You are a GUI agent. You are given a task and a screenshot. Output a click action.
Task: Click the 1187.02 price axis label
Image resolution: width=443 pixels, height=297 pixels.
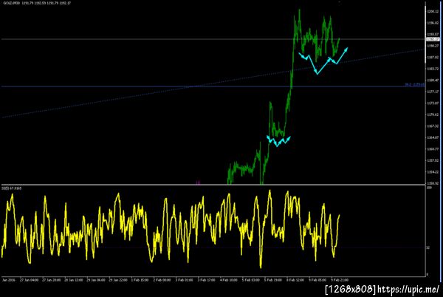[433, 58]
